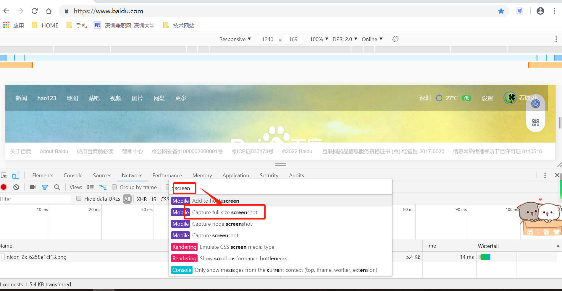Open the HOME bookmark folder

45,25
